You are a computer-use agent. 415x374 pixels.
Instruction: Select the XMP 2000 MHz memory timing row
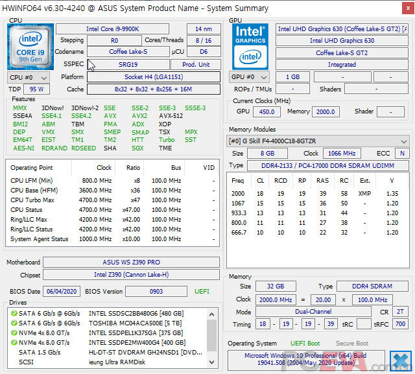coord(317,193)
